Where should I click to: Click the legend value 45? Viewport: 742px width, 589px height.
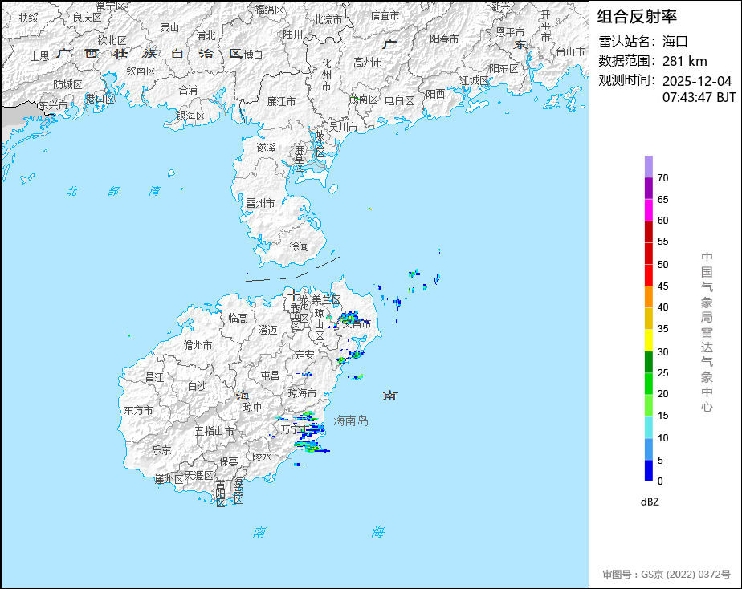[663, 286]
